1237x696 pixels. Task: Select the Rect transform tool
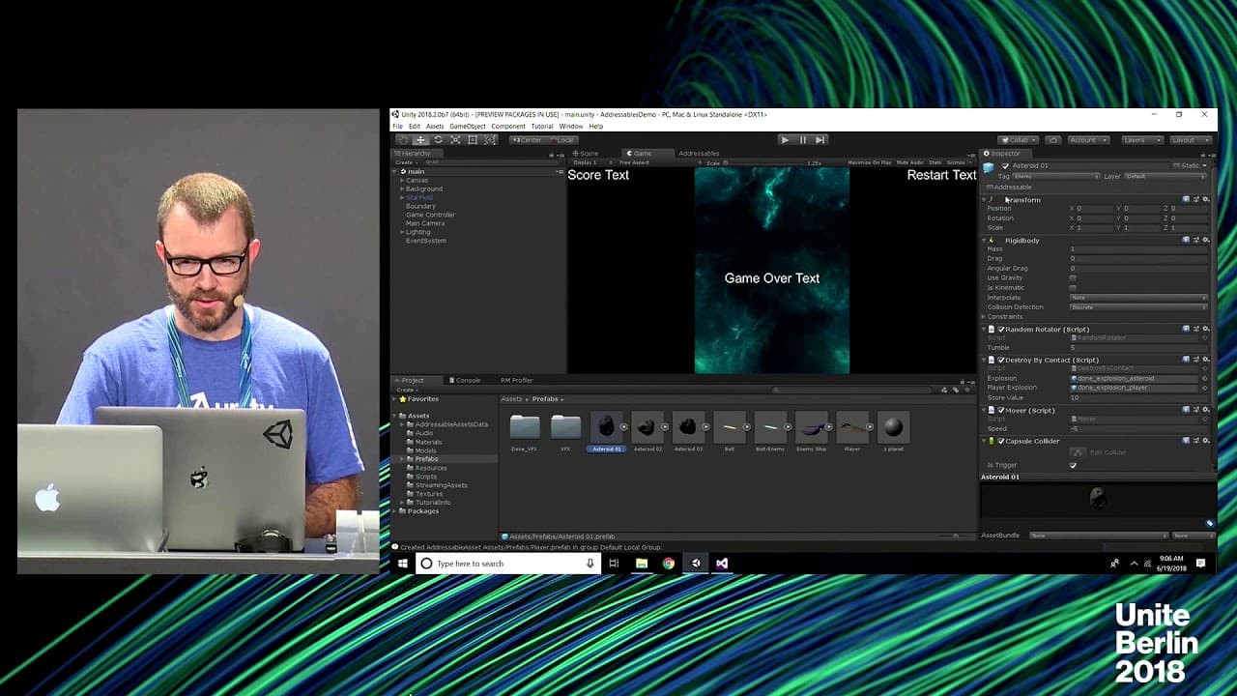[473, 140]
